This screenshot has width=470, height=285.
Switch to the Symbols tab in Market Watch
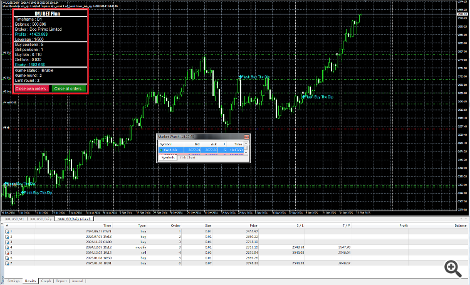tap(167, 157)
